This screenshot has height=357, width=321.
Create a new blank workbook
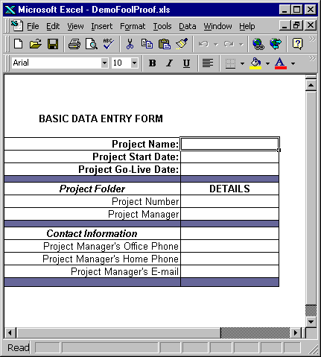[18, 44]
